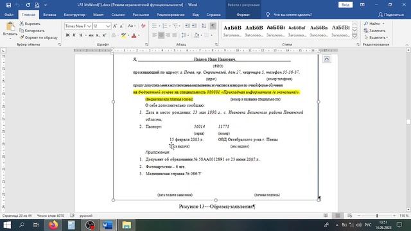Open the multilevel list dropdown
Screen dimensions: 411x231
click(180, 26)
